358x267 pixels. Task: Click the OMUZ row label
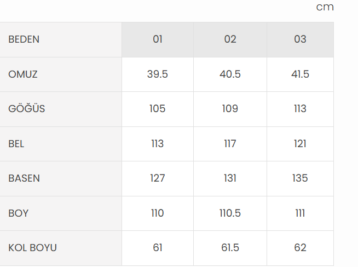pos(23,74)
